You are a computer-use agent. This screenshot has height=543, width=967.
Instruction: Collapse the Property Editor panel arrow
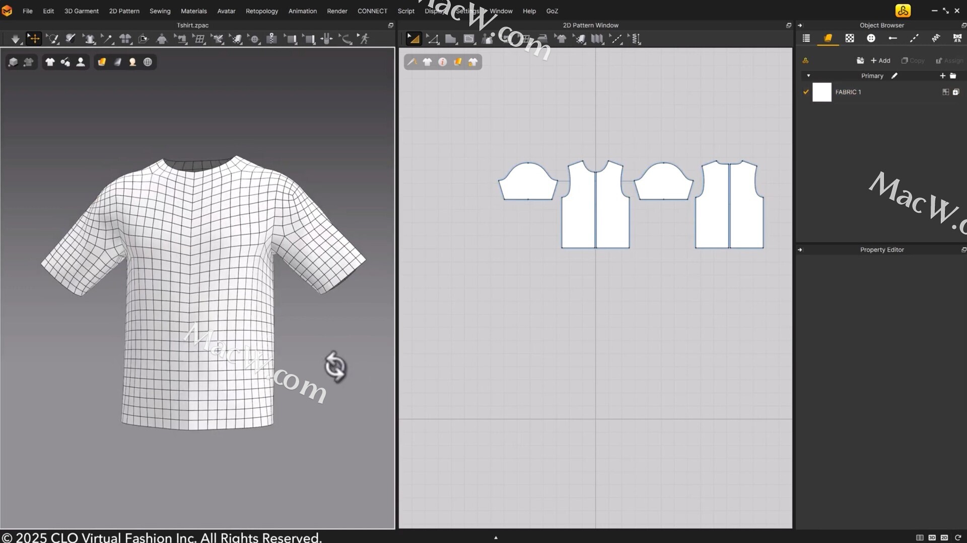(x=800, y=250)
